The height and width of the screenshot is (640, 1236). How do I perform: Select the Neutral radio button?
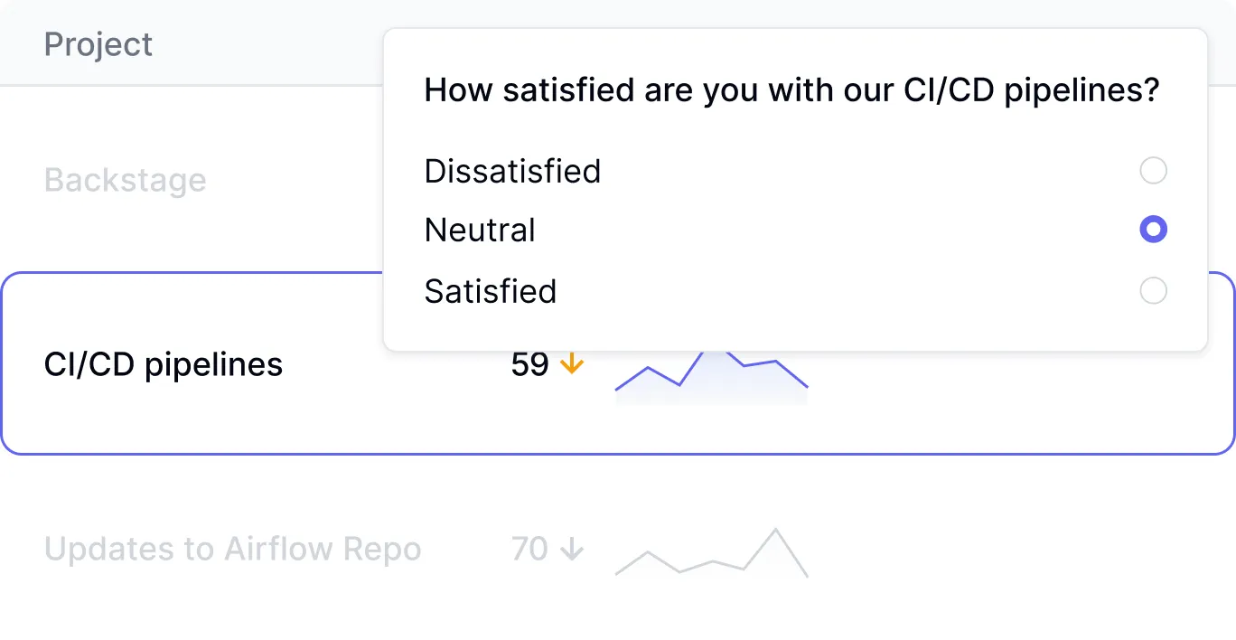pyautogui.click(x=1153, y=230)
